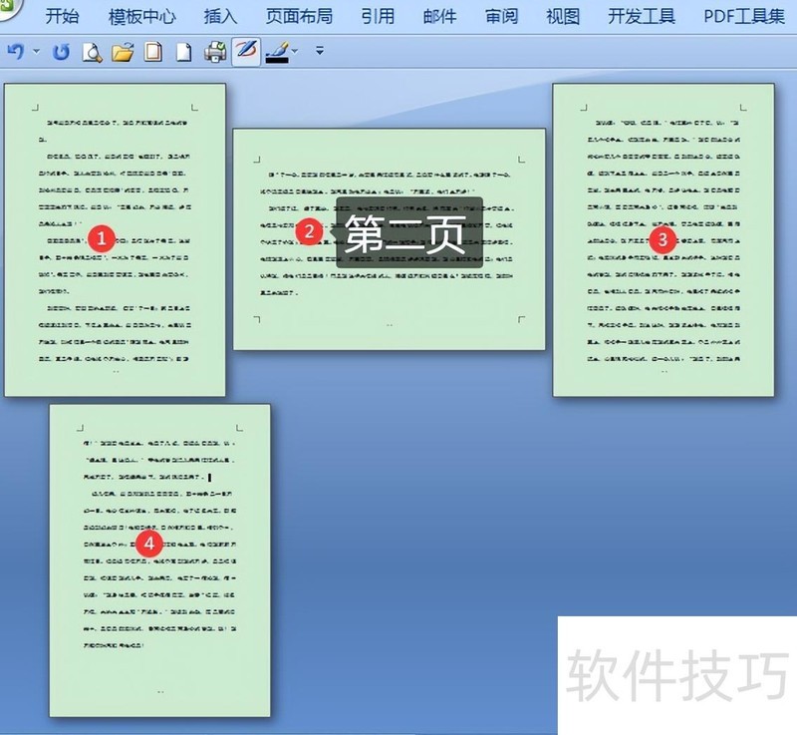The height and width of the screenshot is (735, 797).
Task: Open the 视图 tab
Action: coord(562,15)
